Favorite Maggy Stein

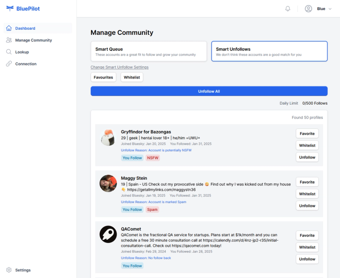pos(307,182)
